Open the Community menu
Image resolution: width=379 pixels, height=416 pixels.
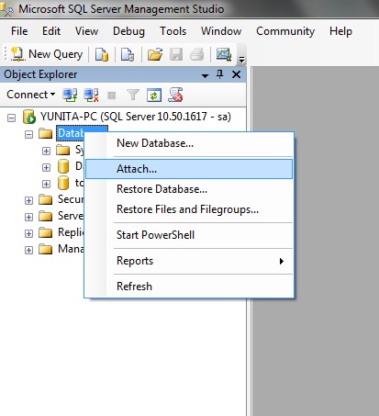click(x=285, y=31)
